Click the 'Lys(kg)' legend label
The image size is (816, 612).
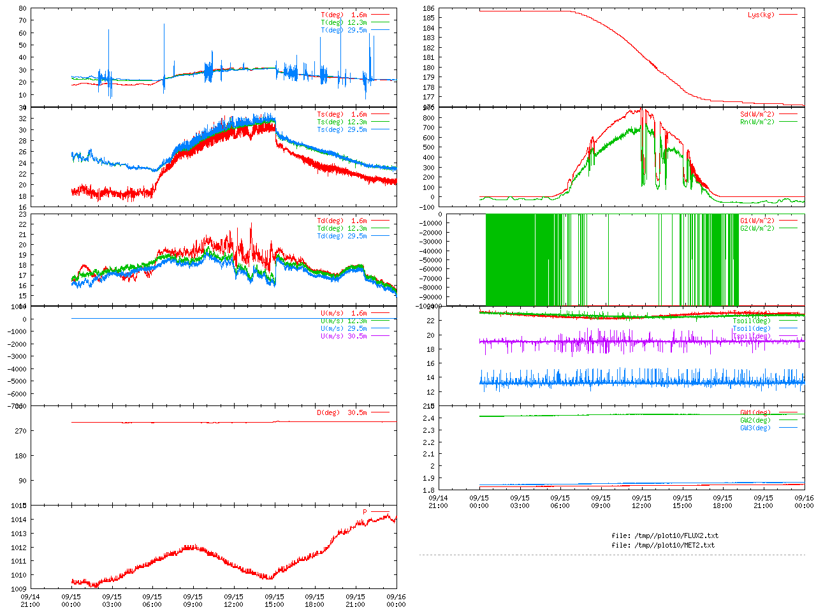click(x=761, y=15)
